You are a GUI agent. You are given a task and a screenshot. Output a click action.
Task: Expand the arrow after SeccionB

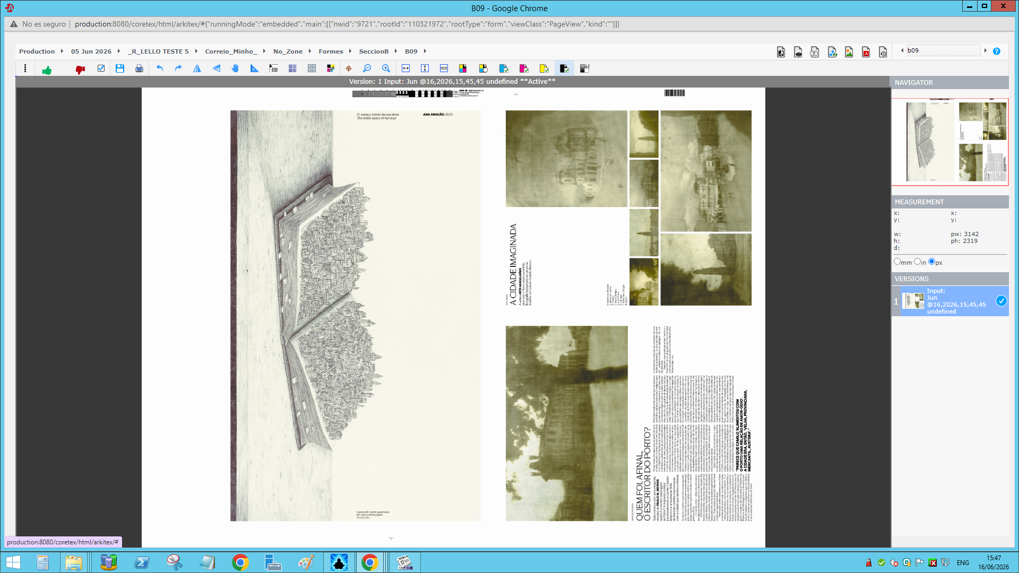396,51
